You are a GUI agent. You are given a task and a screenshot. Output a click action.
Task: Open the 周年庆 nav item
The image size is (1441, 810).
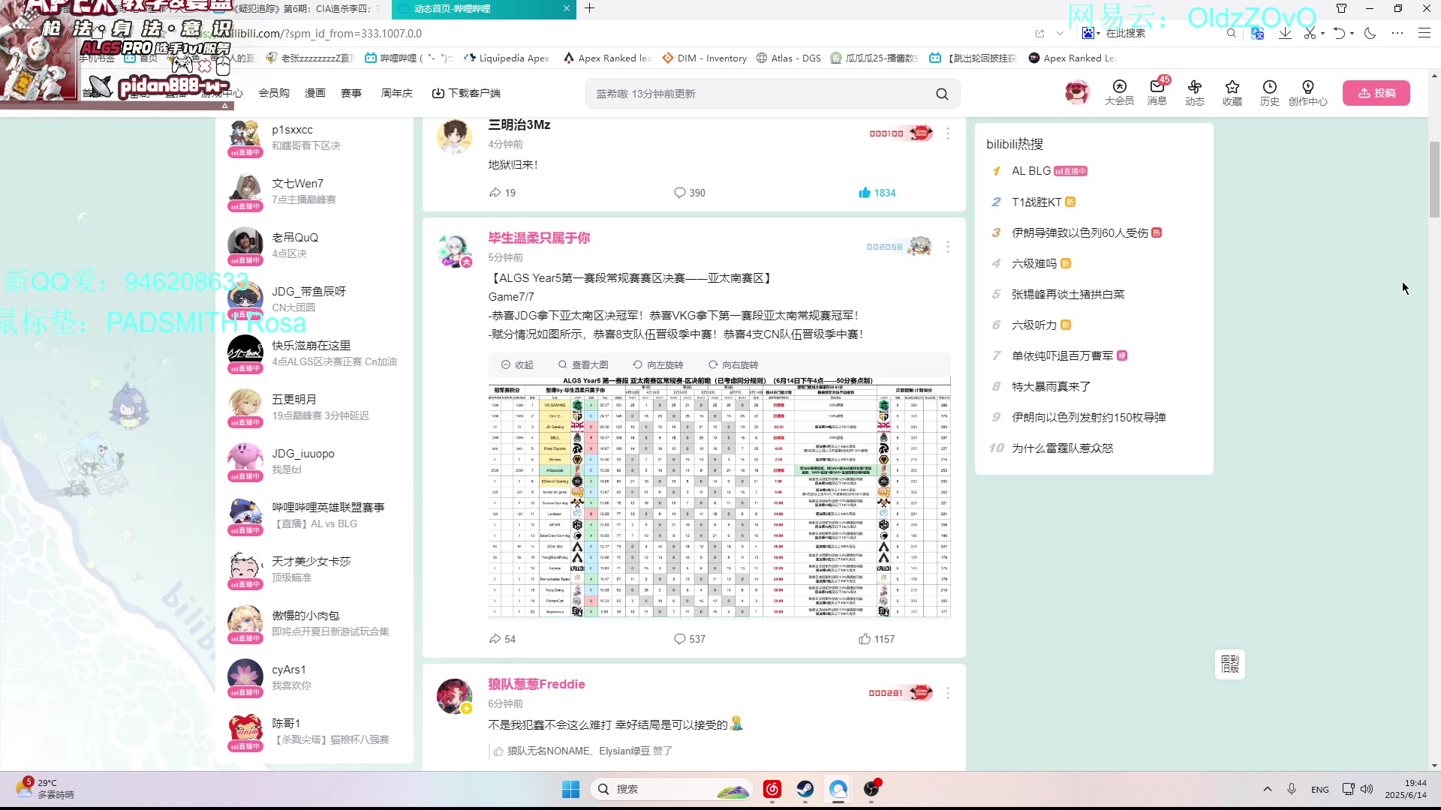click(397, 93)
